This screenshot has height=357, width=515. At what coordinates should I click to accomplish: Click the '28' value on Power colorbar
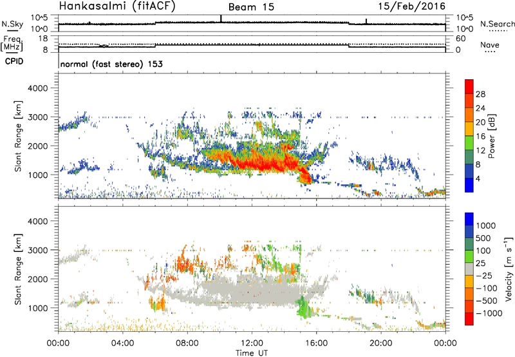[480, 94]
